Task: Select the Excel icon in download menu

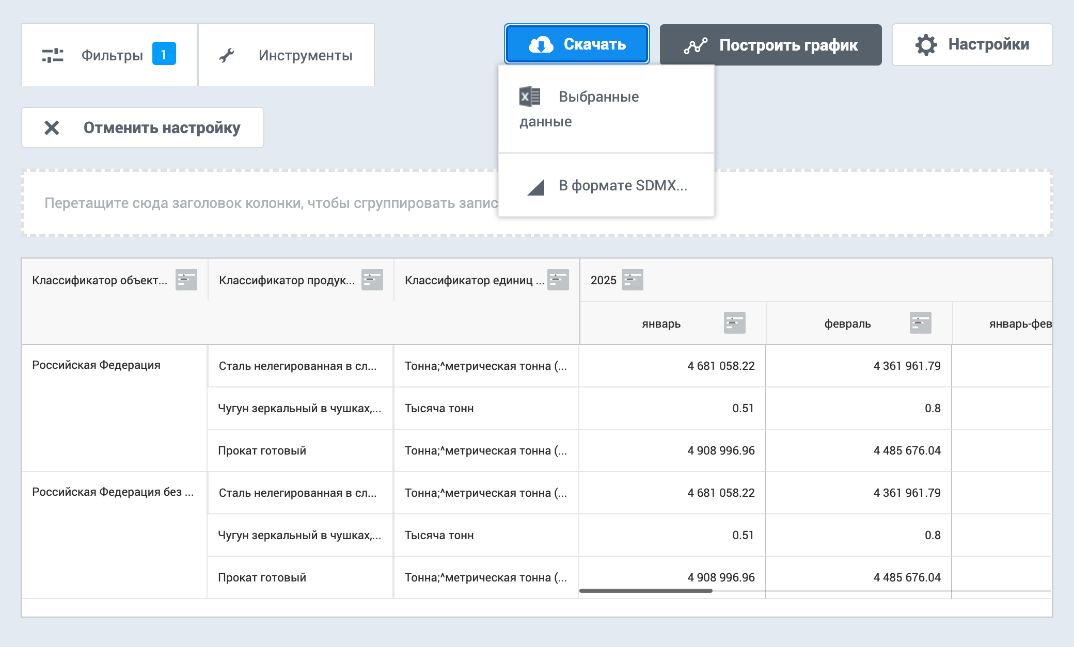Action: (528, 96)
